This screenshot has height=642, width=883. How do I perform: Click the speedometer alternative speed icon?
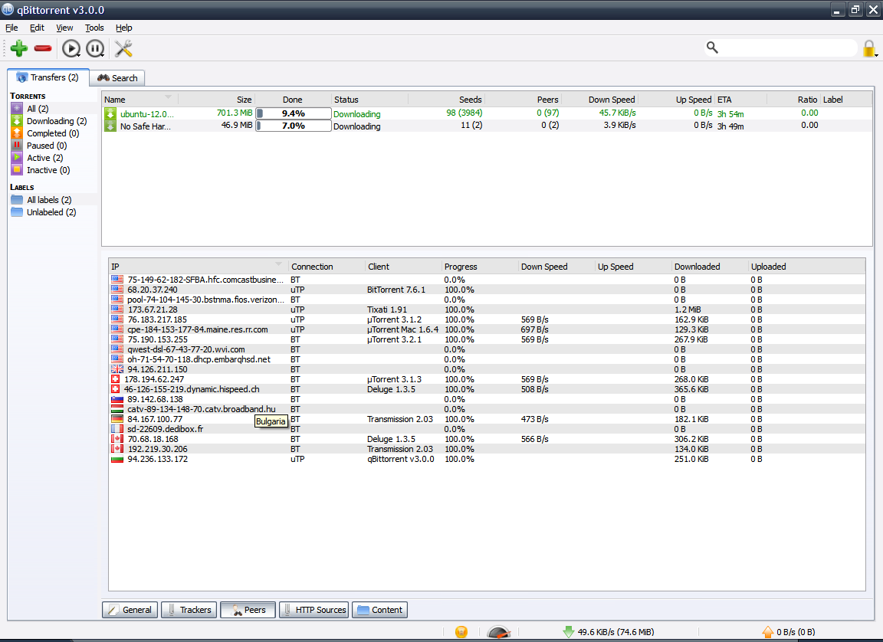click(x=498, y=632)
